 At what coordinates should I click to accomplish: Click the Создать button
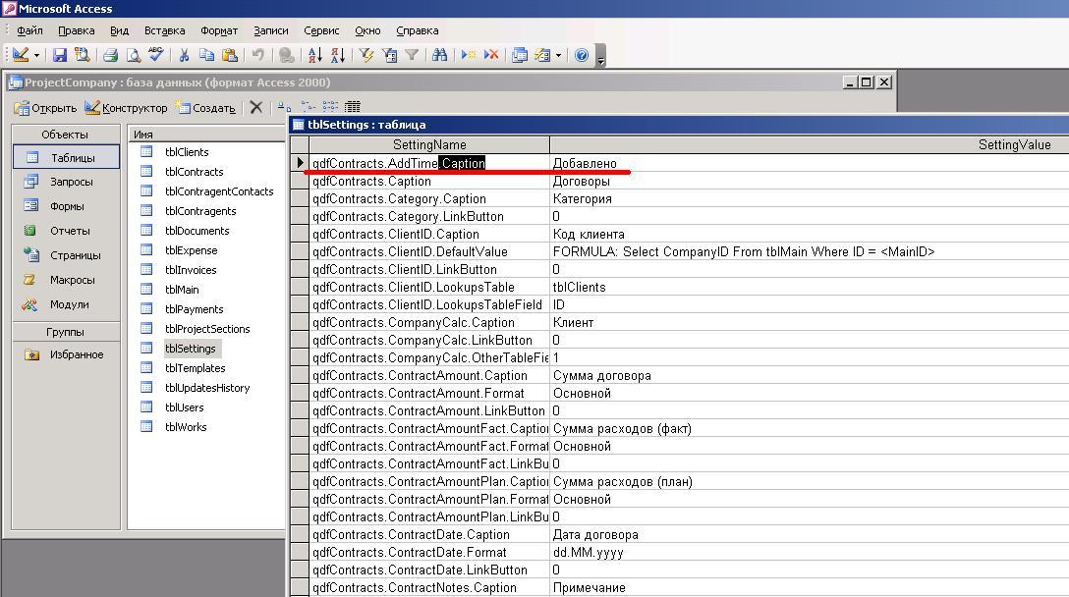click(x=204, y=108)
